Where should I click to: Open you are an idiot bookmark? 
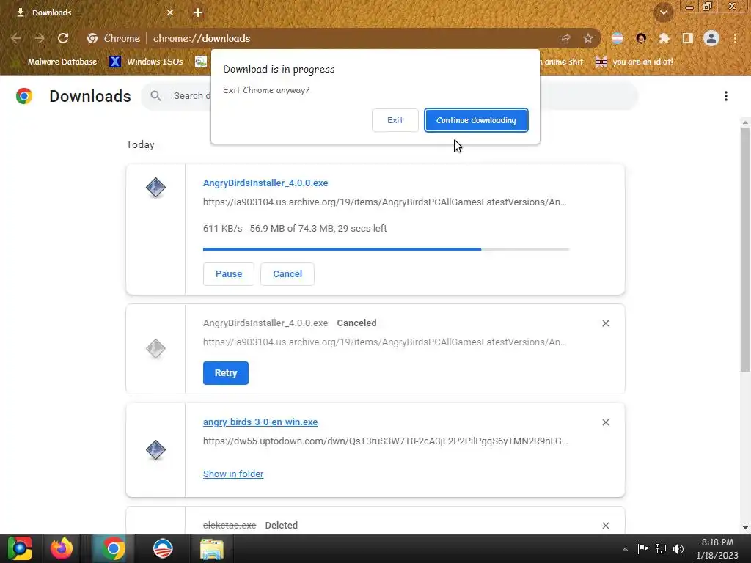(x=634, y=62)
